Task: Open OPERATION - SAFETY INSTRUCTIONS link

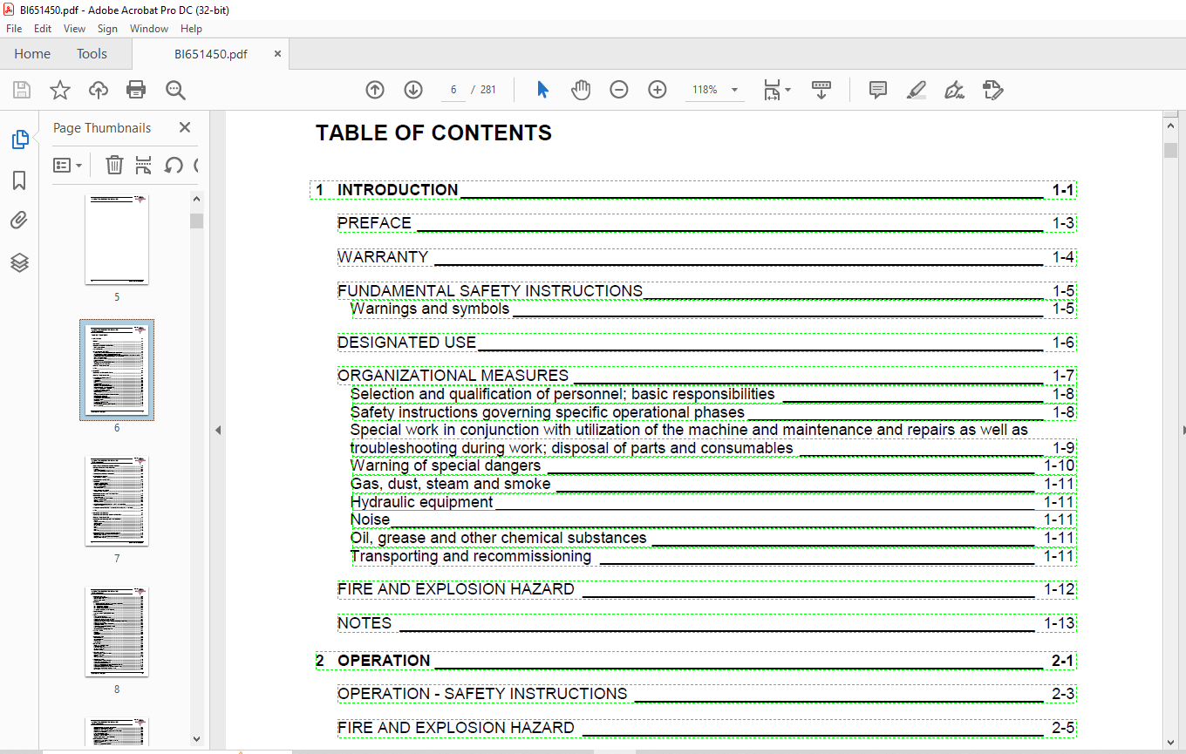Action: (707, 694)
